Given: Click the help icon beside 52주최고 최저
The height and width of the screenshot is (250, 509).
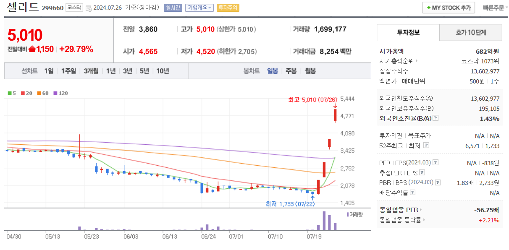Looking at the screenshot, I should [426, 145].
